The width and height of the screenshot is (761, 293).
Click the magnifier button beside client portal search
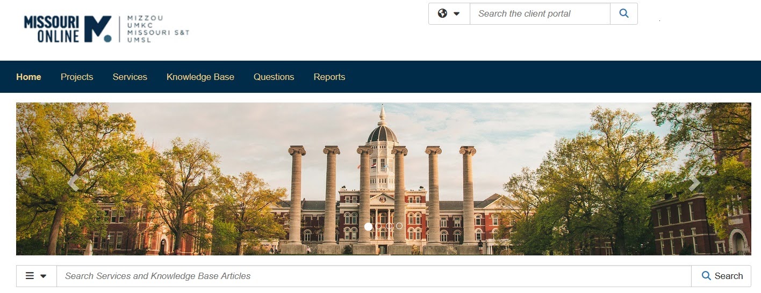click(x=624, y=13)
